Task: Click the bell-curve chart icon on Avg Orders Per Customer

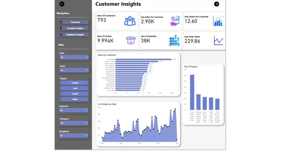Action: point(218,21)
